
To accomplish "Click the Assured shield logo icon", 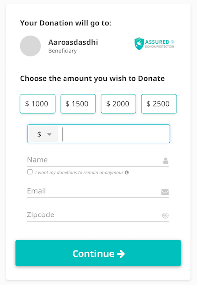I will click(x=139, y=44).
